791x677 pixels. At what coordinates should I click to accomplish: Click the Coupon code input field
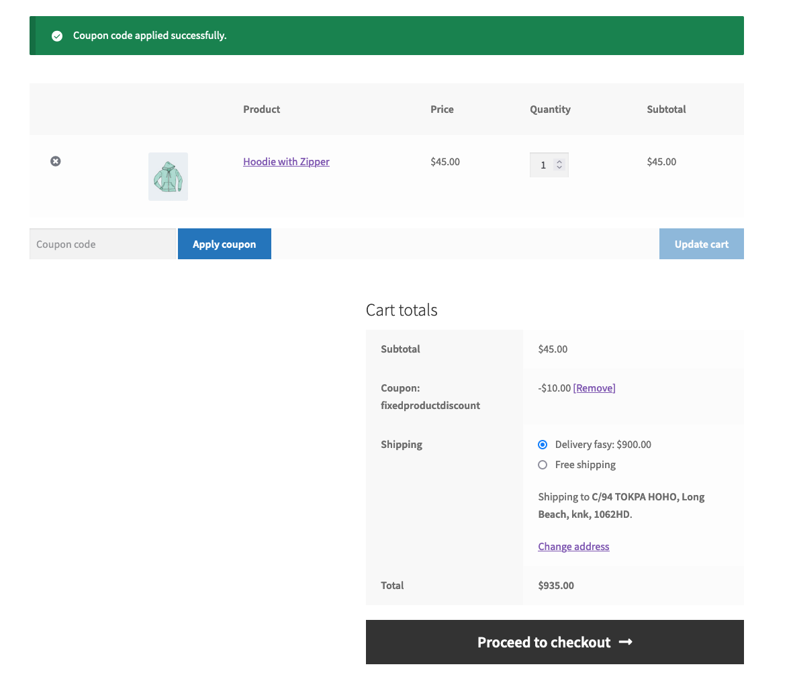[x=102, y=244]
